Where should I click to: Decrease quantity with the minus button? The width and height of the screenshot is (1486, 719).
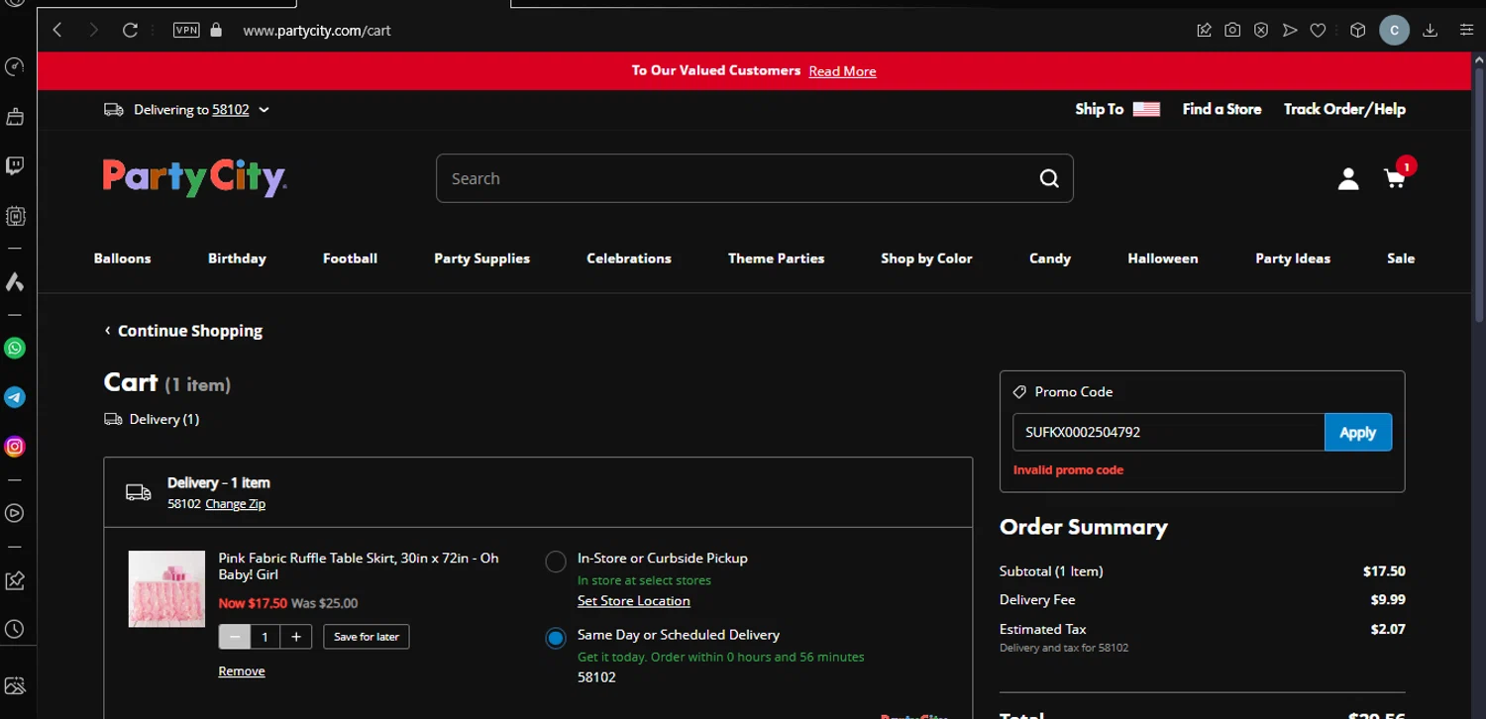click(x=235, y=637)
